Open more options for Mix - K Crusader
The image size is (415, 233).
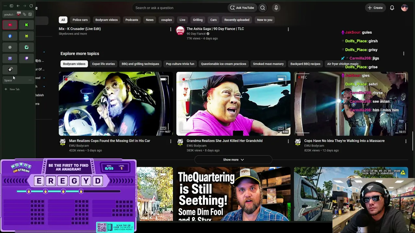click(x=171, y=29)
